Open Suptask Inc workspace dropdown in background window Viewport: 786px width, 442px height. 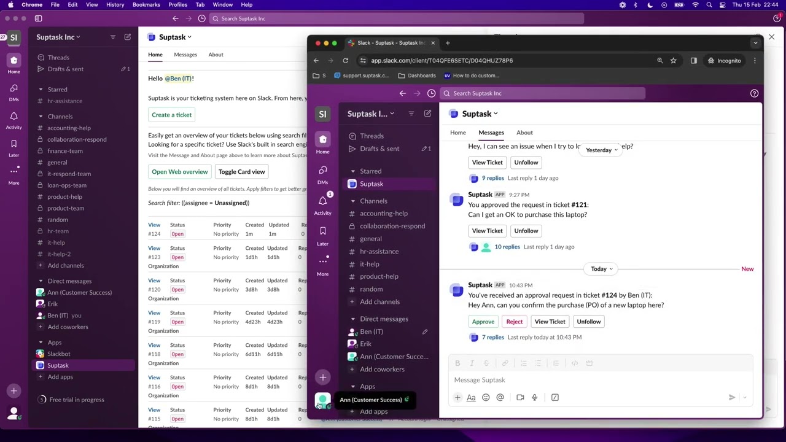click(x=58, y=37)
